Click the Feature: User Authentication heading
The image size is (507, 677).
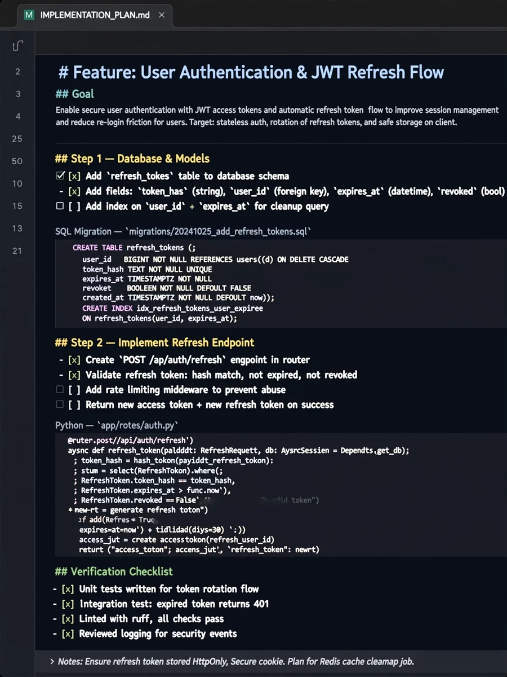[x=251, y=72]
